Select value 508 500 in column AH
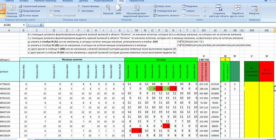Image resolution: width=276 pixels, height=140 pixels. (204, 135)
